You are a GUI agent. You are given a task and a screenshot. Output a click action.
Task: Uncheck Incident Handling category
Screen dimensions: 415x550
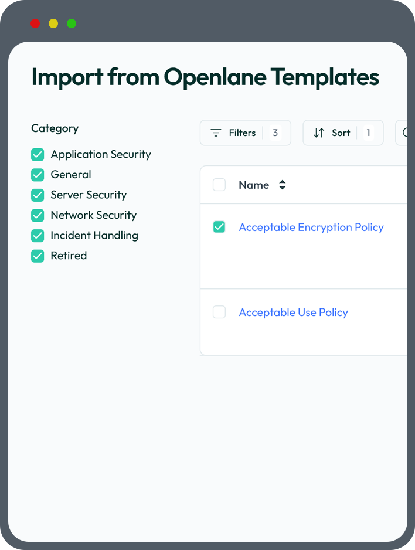(38, 236)
